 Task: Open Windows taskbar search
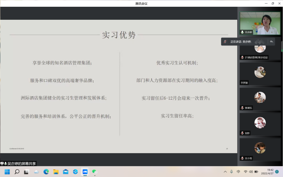click(x=17, y=172)
